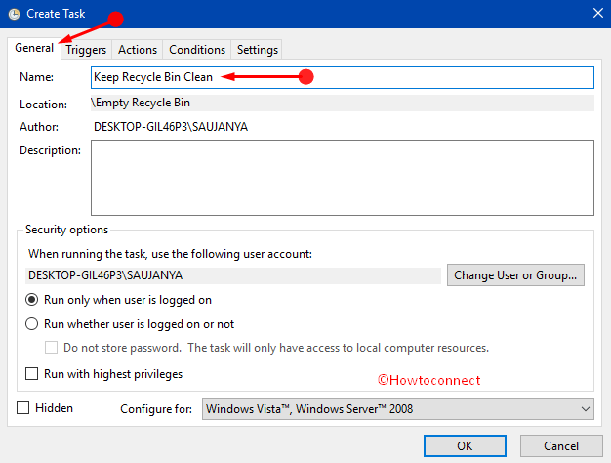Enable Run with highest privileges
611x463 pixels.
point(31,374)
